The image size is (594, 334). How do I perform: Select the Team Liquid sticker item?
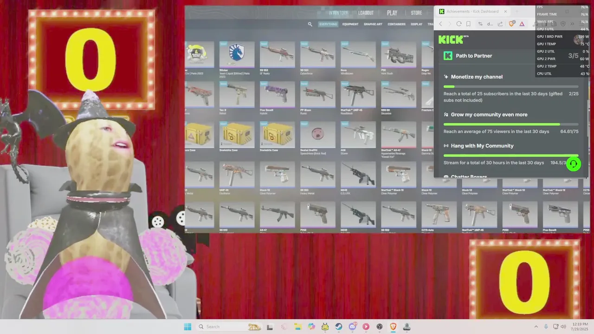[237, 54]
